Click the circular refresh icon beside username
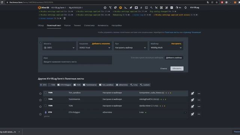The image size is (240, 135). pyautogui.click(x=185, y=7)
